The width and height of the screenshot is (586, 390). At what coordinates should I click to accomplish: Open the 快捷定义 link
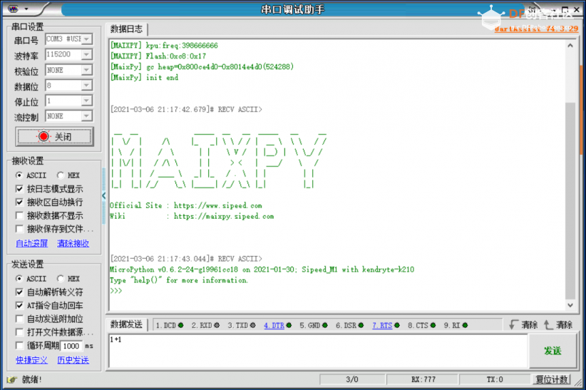(32, 360)
